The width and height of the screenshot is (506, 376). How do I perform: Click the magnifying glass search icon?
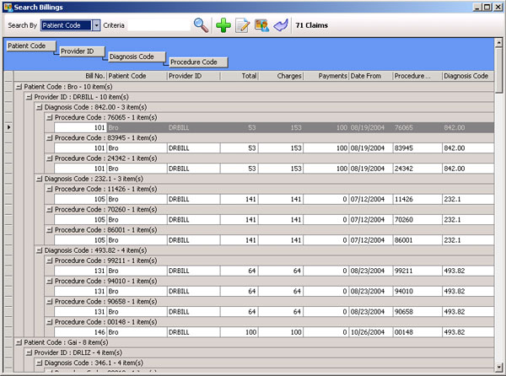click(x=201, y=25)
